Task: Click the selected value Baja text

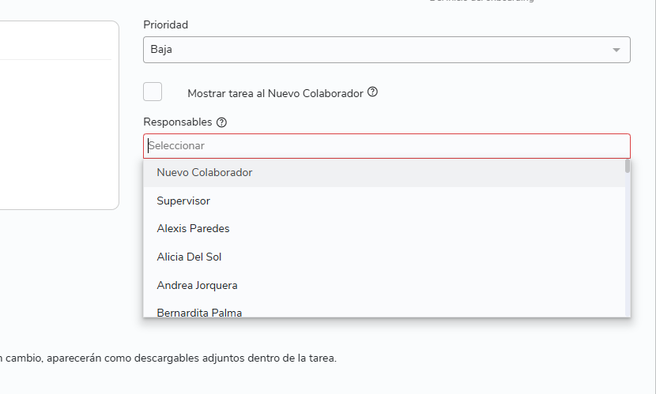Action: (161, 50)
